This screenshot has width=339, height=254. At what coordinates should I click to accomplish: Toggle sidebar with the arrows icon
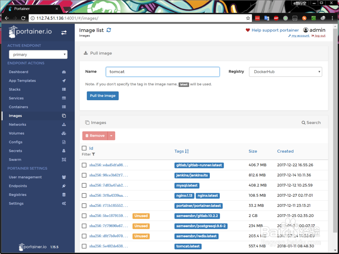pyautogui.click(x=64, y=33)
